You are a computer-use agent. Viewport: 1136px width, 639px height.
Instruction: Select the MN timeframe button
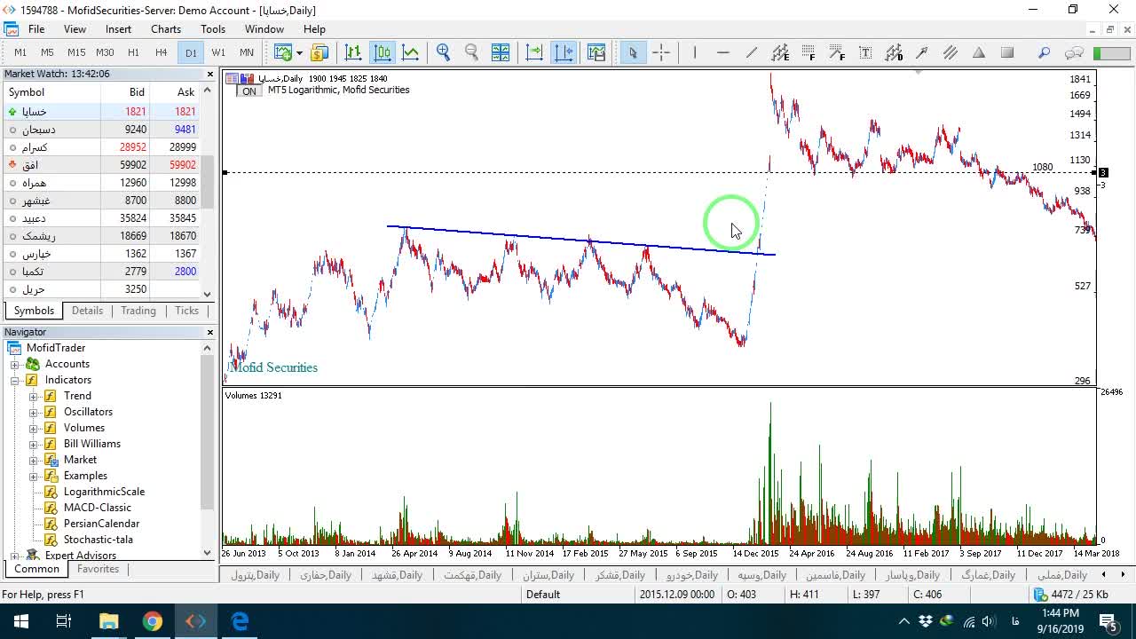(247, 52)
